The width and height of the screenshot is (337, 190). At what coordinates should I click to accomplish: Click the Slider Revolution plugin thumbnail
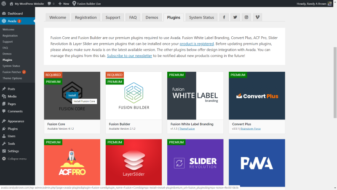coord(195,162)
